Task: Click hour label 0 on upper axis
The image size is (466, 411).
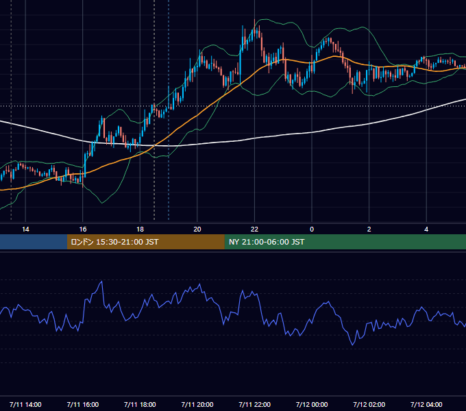Action: pos(312,229)
